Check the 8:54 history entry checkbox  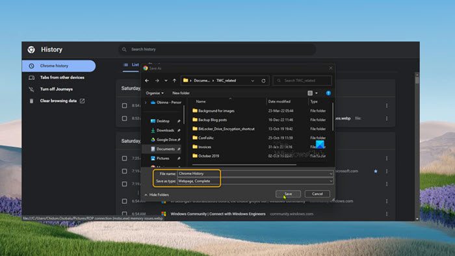point(125,105)
